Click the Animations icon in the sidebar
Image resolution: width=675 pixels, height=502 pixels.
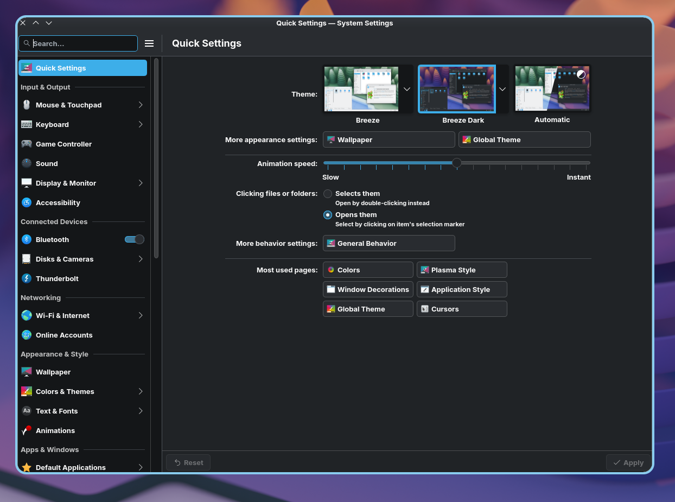click(x=27, y=430)
